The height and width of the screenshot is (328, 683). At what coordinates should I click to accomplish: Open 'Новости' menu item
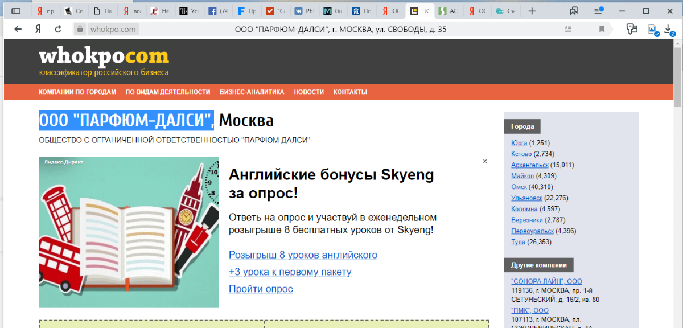pos(309,92)
